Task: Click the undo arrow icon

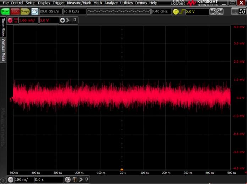Action: tap(213, 12)
